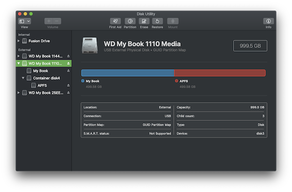Click the 'Internal' sidebar section header
The image size is (292, 192).
click(24, 35)
